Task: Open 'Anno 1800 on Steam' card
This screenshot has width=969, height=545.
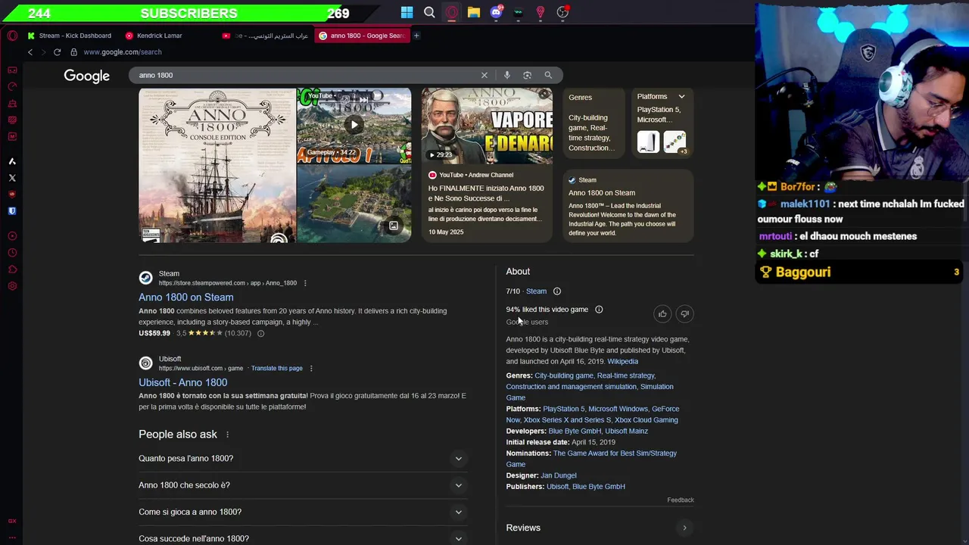Action: 628,206
